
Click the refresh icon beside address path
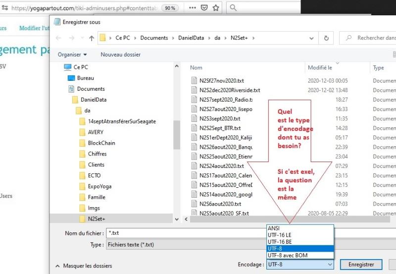click(x=325, y=38)
